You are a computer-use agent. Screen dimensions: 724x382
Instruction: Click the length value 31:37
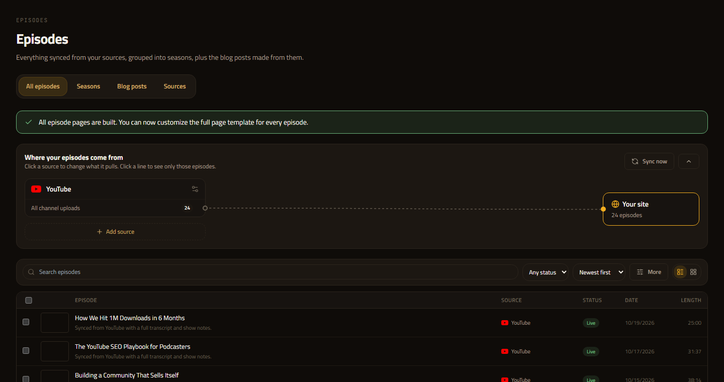tap(694, 351)
